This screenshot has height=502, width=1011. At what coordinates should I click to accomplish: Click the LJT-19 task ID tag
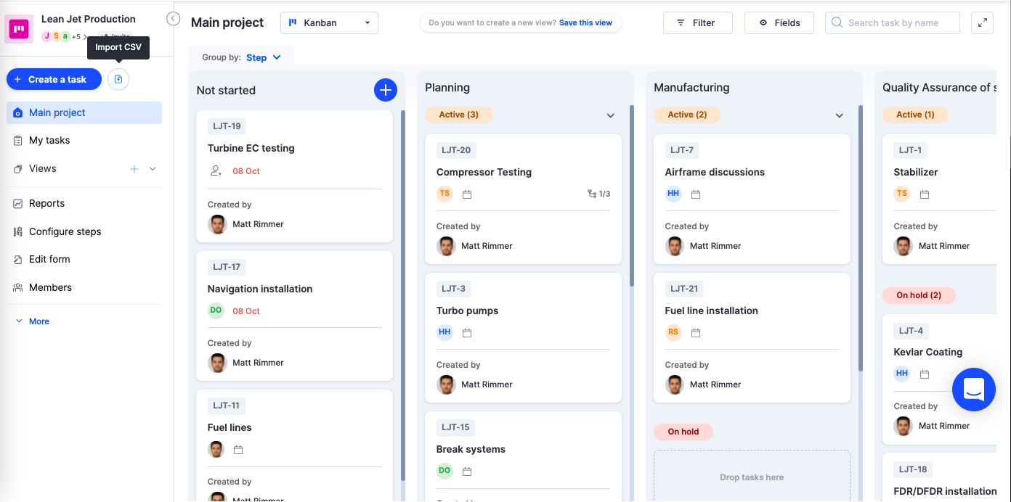tap(227, 126)
